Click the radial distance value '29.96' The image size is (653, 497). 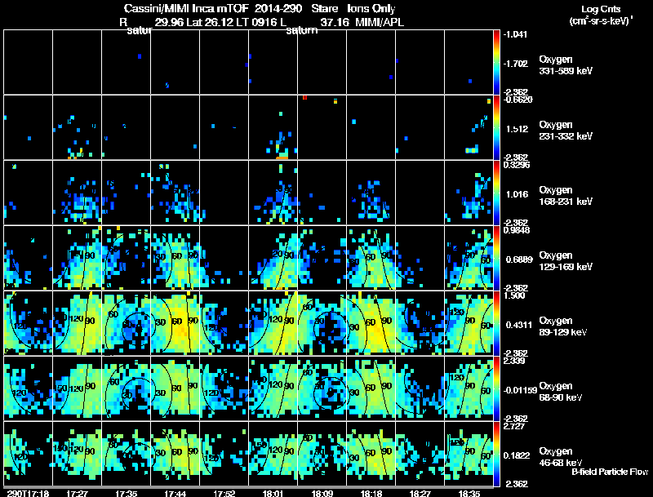(x=169, y=23)
